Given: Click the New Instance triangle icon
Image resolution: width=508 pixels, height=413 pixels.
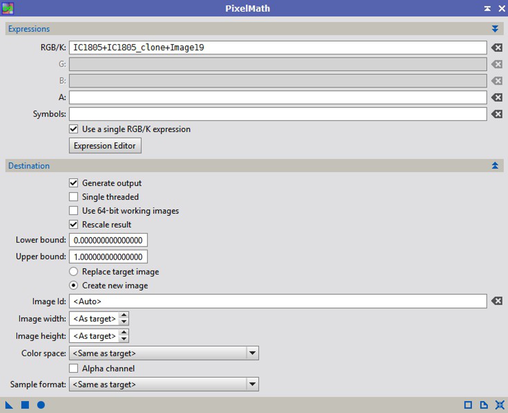Looking at the screenshot, I should click(x=9, y=405).
